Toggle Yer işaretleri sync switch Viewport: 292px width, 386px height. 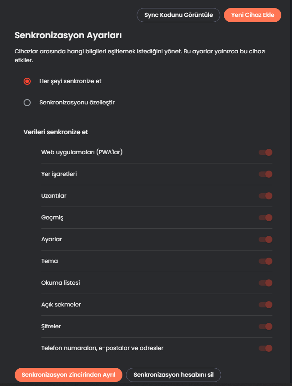click(x=266, y=174)
